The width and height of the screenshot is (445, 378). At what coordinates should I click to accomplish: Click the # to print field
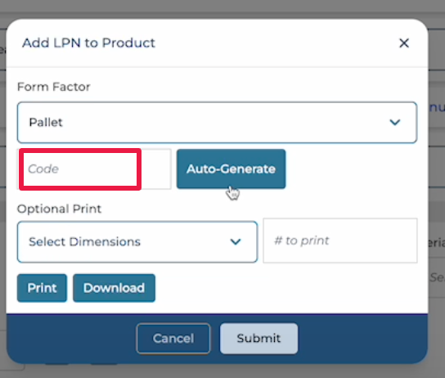[x=340, y=241]
